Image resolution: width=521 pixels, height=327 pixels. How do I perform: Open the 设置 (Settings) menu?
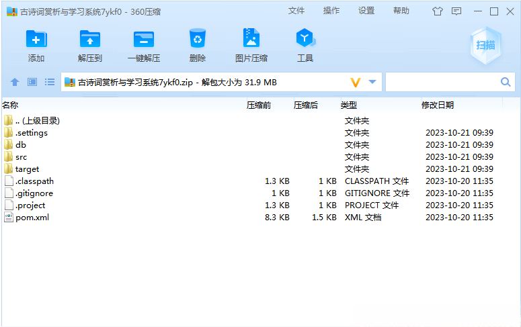(x=366, y=11)
